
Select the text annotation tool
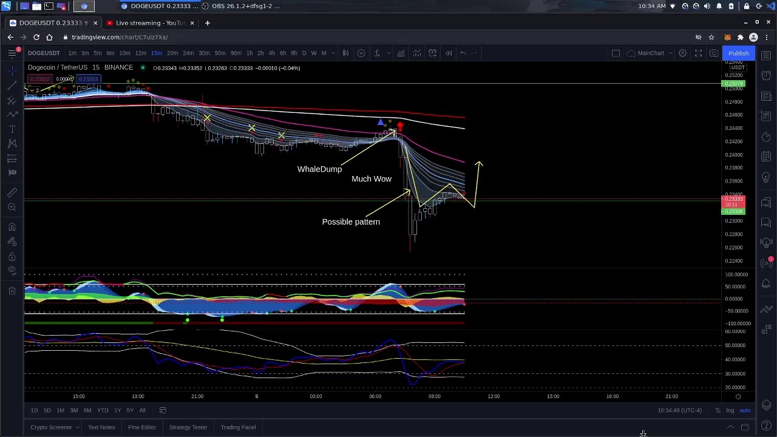coord(12,129)
